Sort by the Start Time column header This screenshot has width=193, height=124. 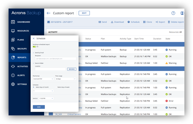pyautogui.click(x=139, y=39)
